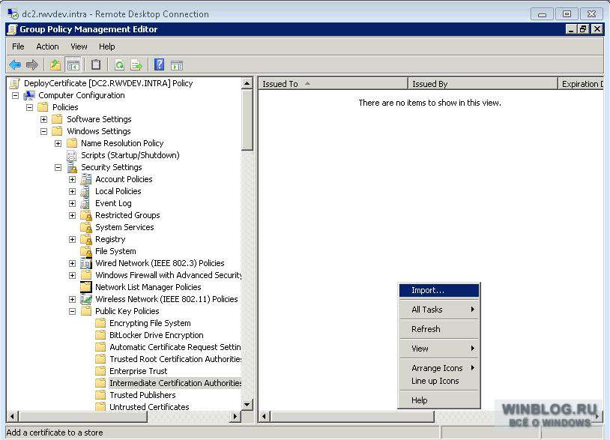Expand the Restricted Groups node
The width and height of the screenshot is (610, 440).
[73, 216]
